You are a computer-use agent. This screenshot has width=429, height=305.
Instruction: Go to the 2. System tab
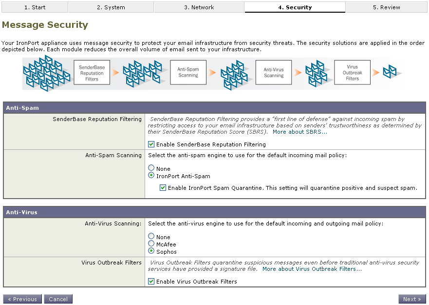(x=111, y=7)
